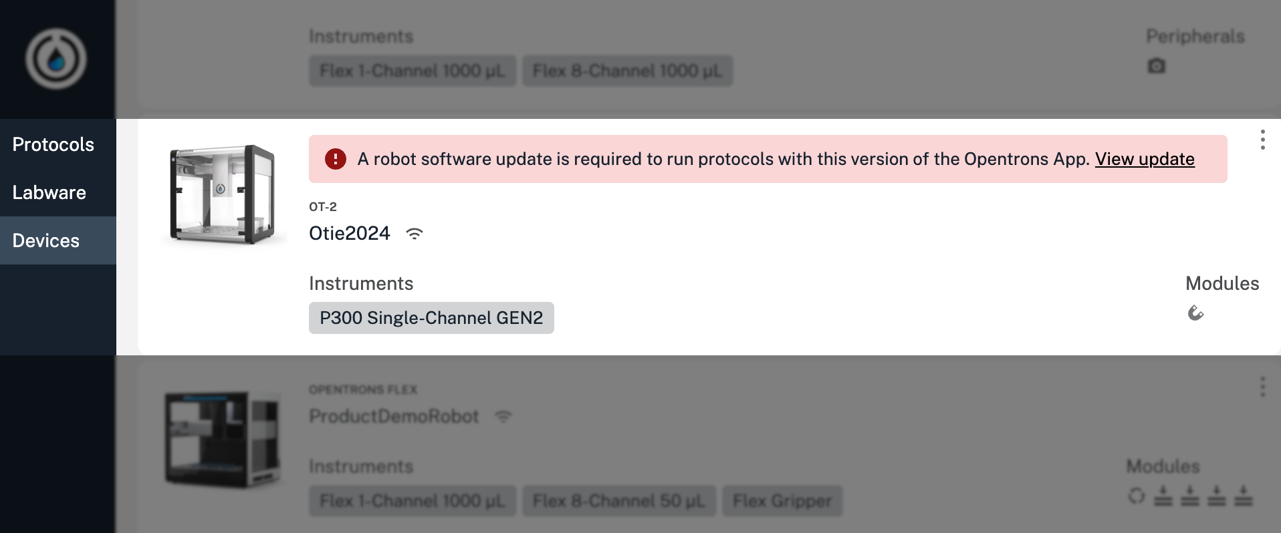Screen dimensions: 1281x533
Task: Select Devices in the sidebar
Action: tap(45, 240)
